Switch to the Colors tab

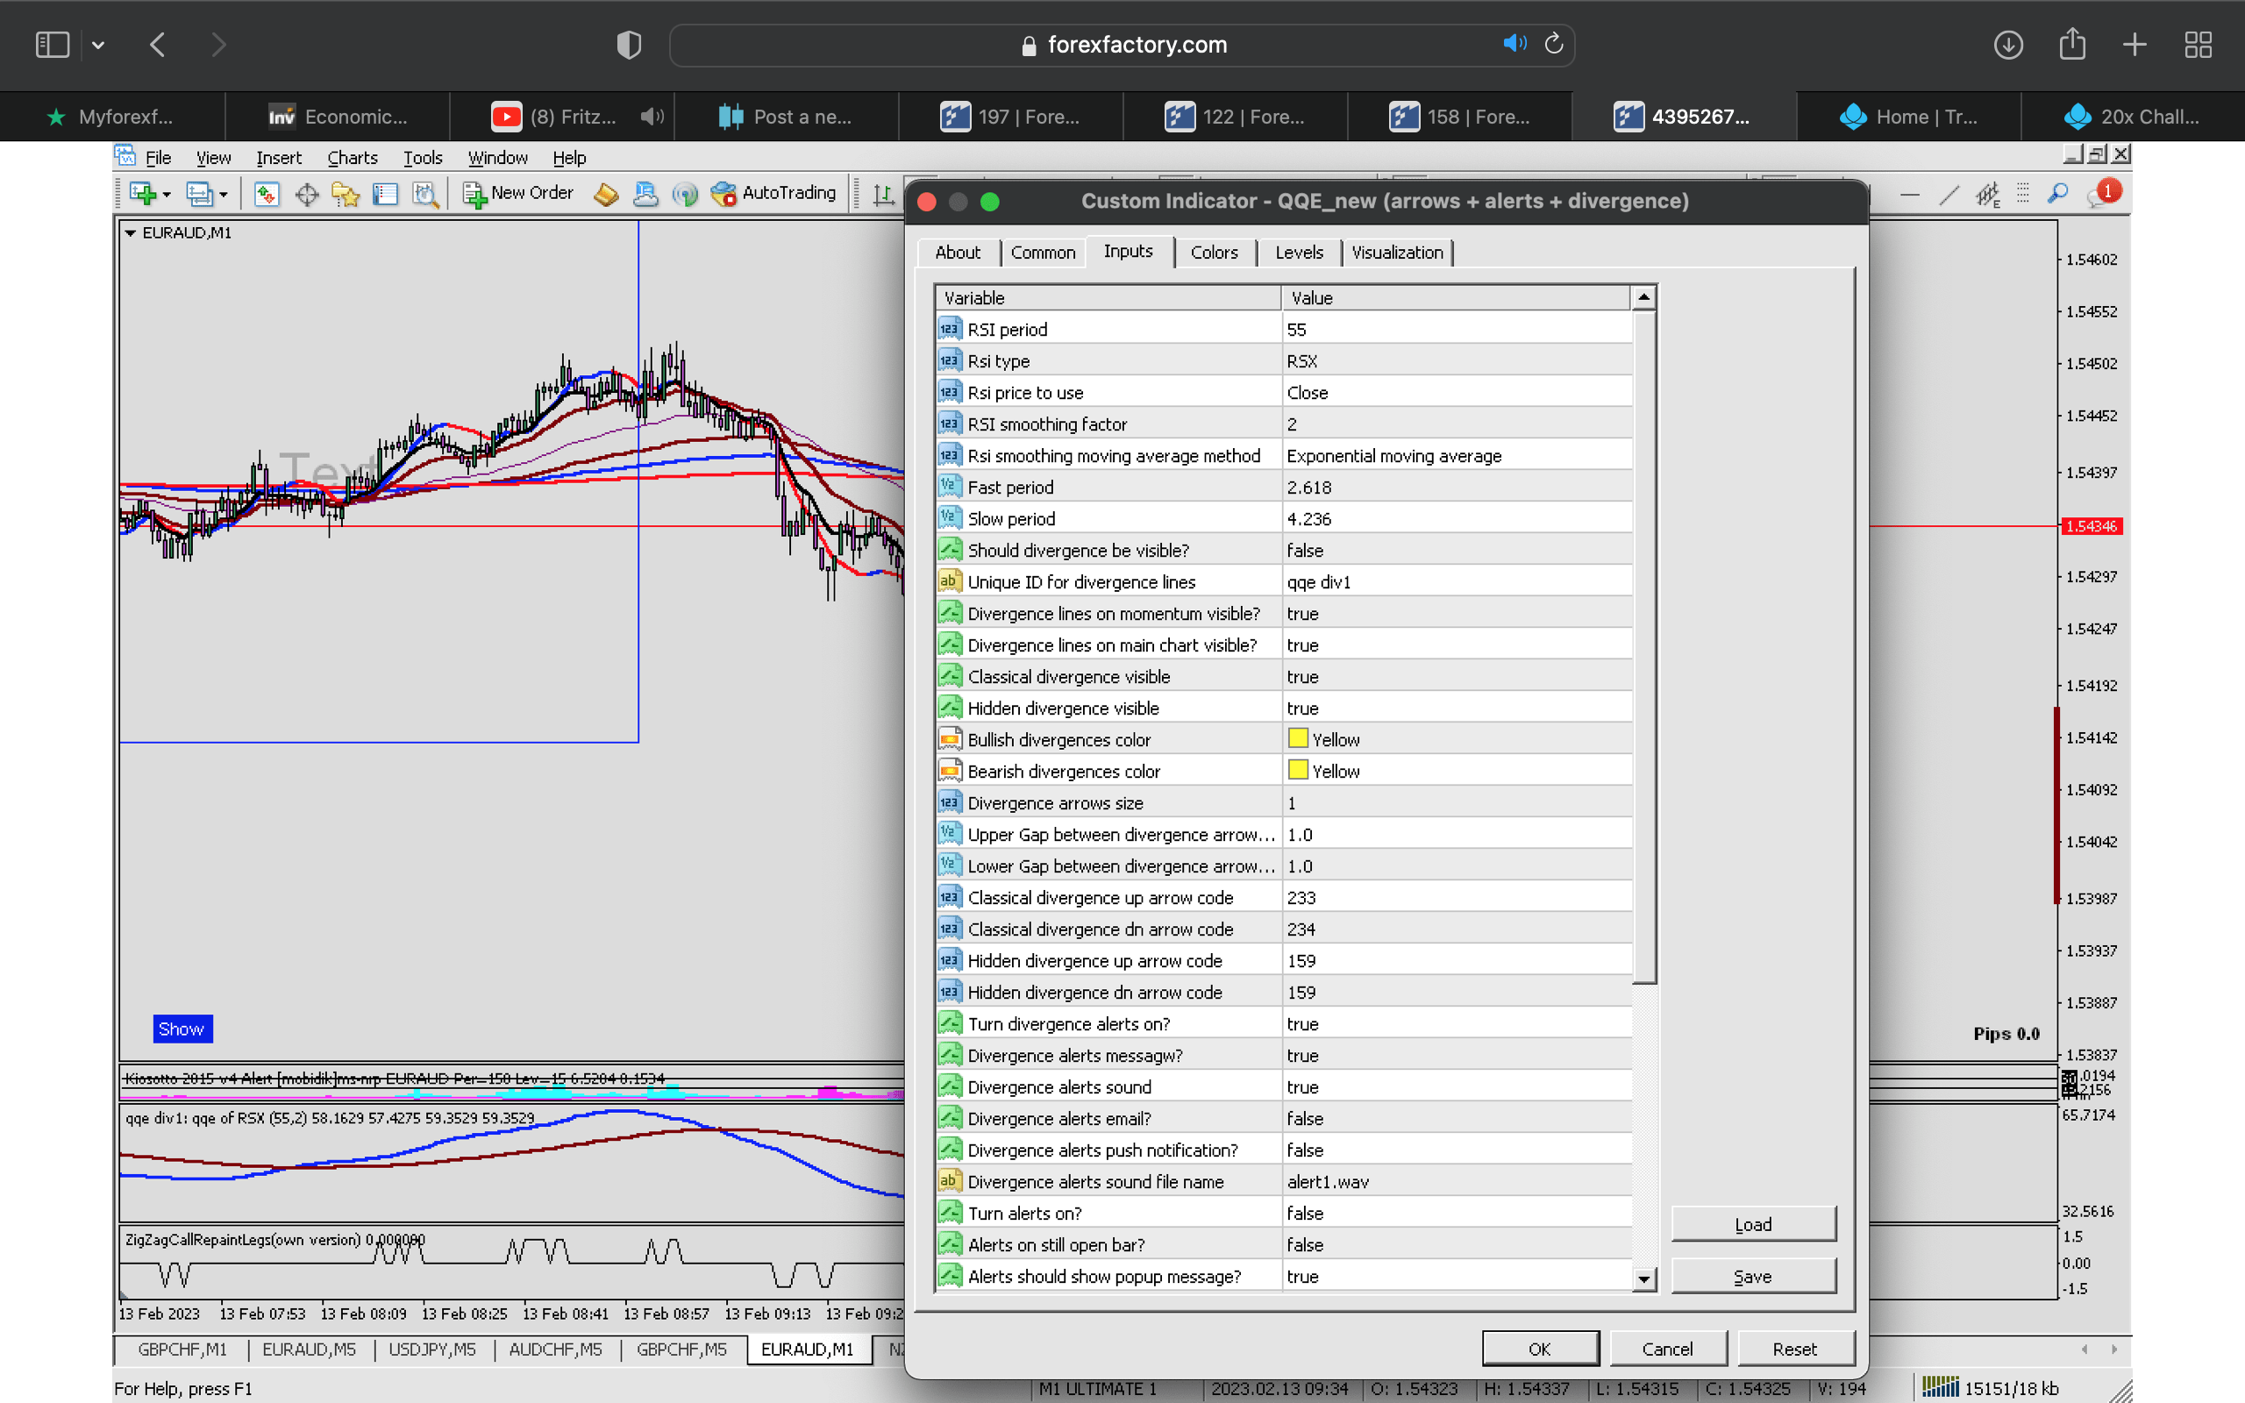[1214, 253]
